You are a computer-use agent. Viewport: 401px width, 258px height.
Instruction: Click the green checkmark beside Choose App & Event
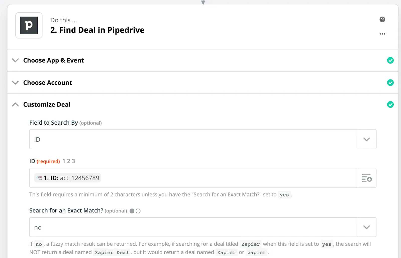[x=390, y=60]
